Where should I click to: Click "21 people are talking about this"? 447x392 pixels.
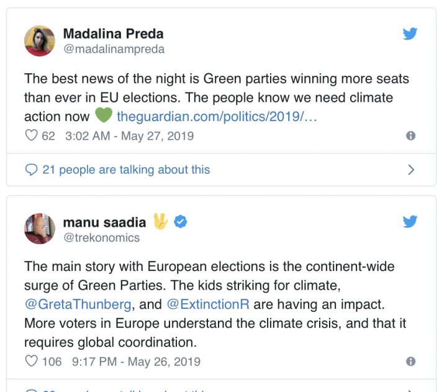126,170
